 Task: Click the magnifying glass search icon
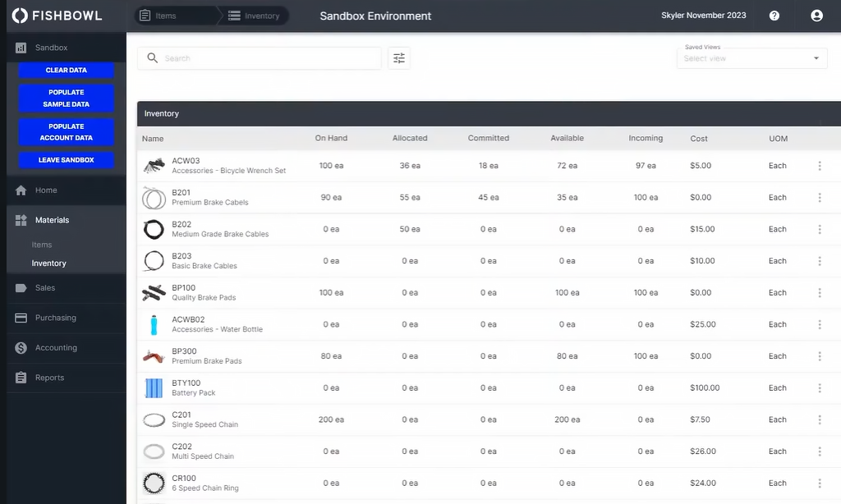[152, 58]
